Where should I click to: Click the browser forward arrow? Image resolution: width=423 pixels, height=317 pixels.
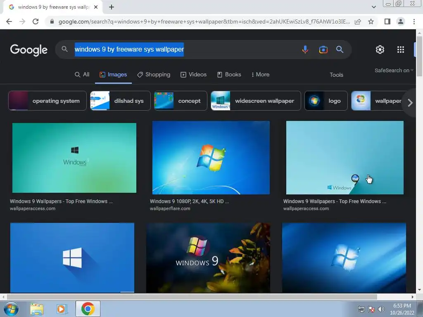[x=22, y=21]
